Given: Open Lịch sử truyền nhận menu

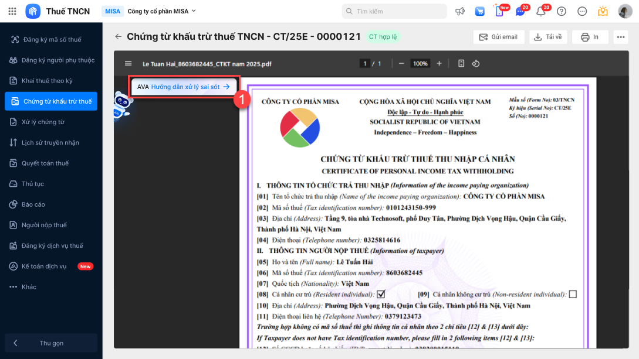Looking at the screenshot, I should pos(51,143).
